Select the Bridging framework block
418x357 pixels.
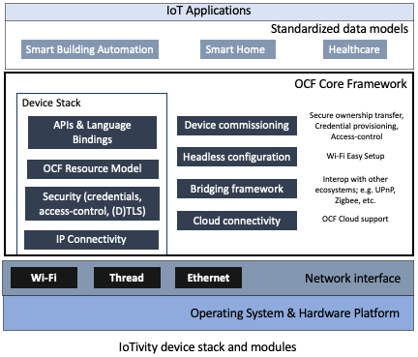tap(237, 189)
